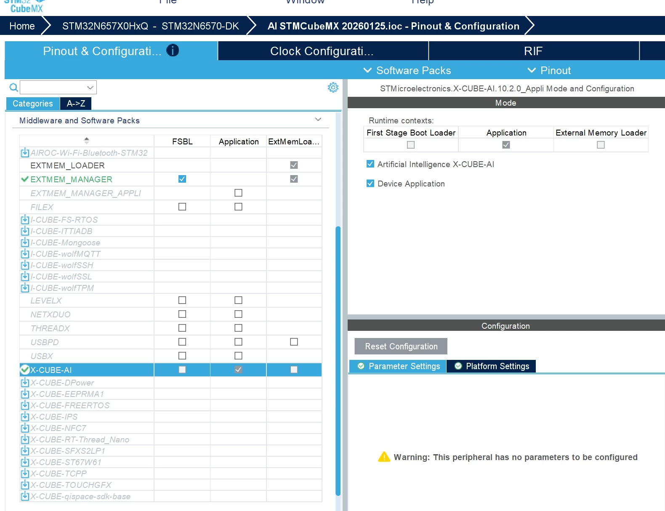This screenshot has height=511, width=665.
Task: Toggle First Stage Boot Loader runtime context checkbox
Action: point(411,145)
